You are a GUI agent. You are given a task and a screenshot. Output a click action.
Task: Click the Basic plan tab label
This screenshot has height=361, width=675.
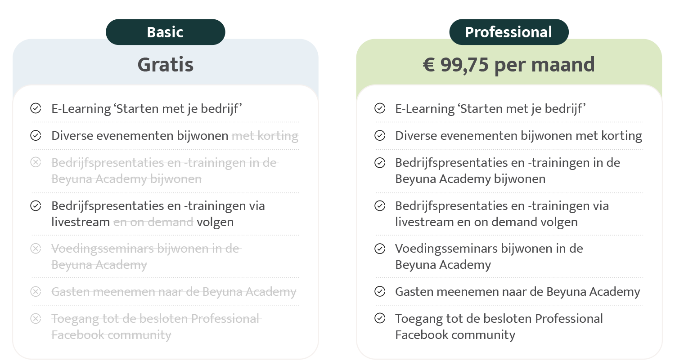[x=165, y=32]
